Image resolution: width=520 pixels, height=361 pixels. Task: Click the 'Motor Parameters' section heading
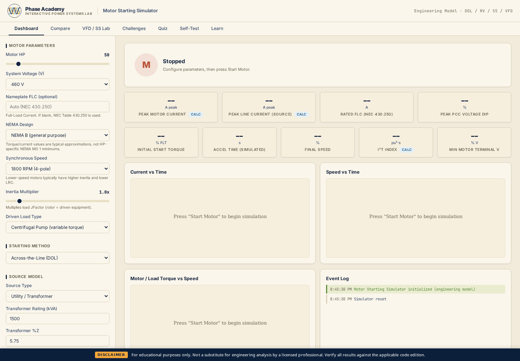pos(32,45)
